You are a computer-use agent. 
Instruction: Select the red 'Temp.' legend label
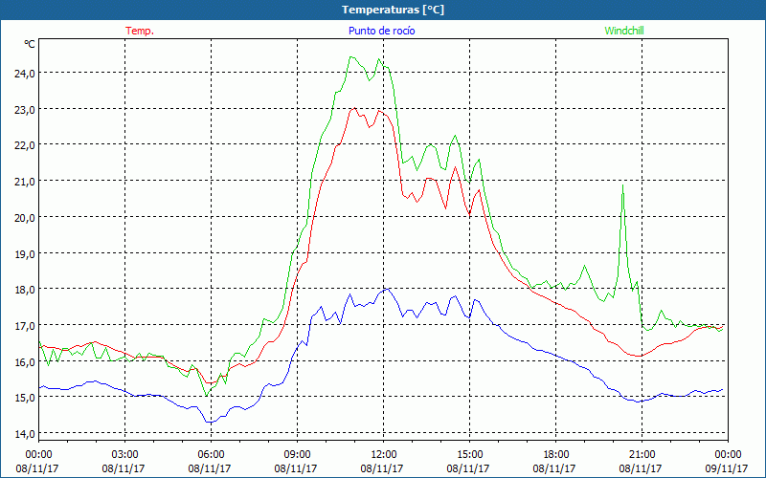point(140,31)
